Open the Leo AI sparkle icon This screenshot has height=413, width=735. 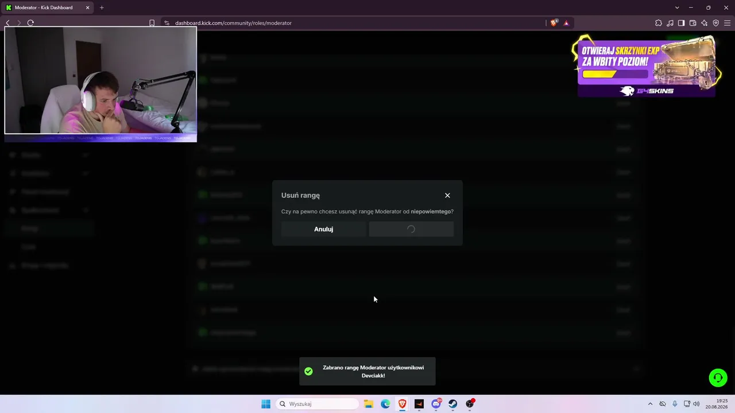(x=705, y=23)
